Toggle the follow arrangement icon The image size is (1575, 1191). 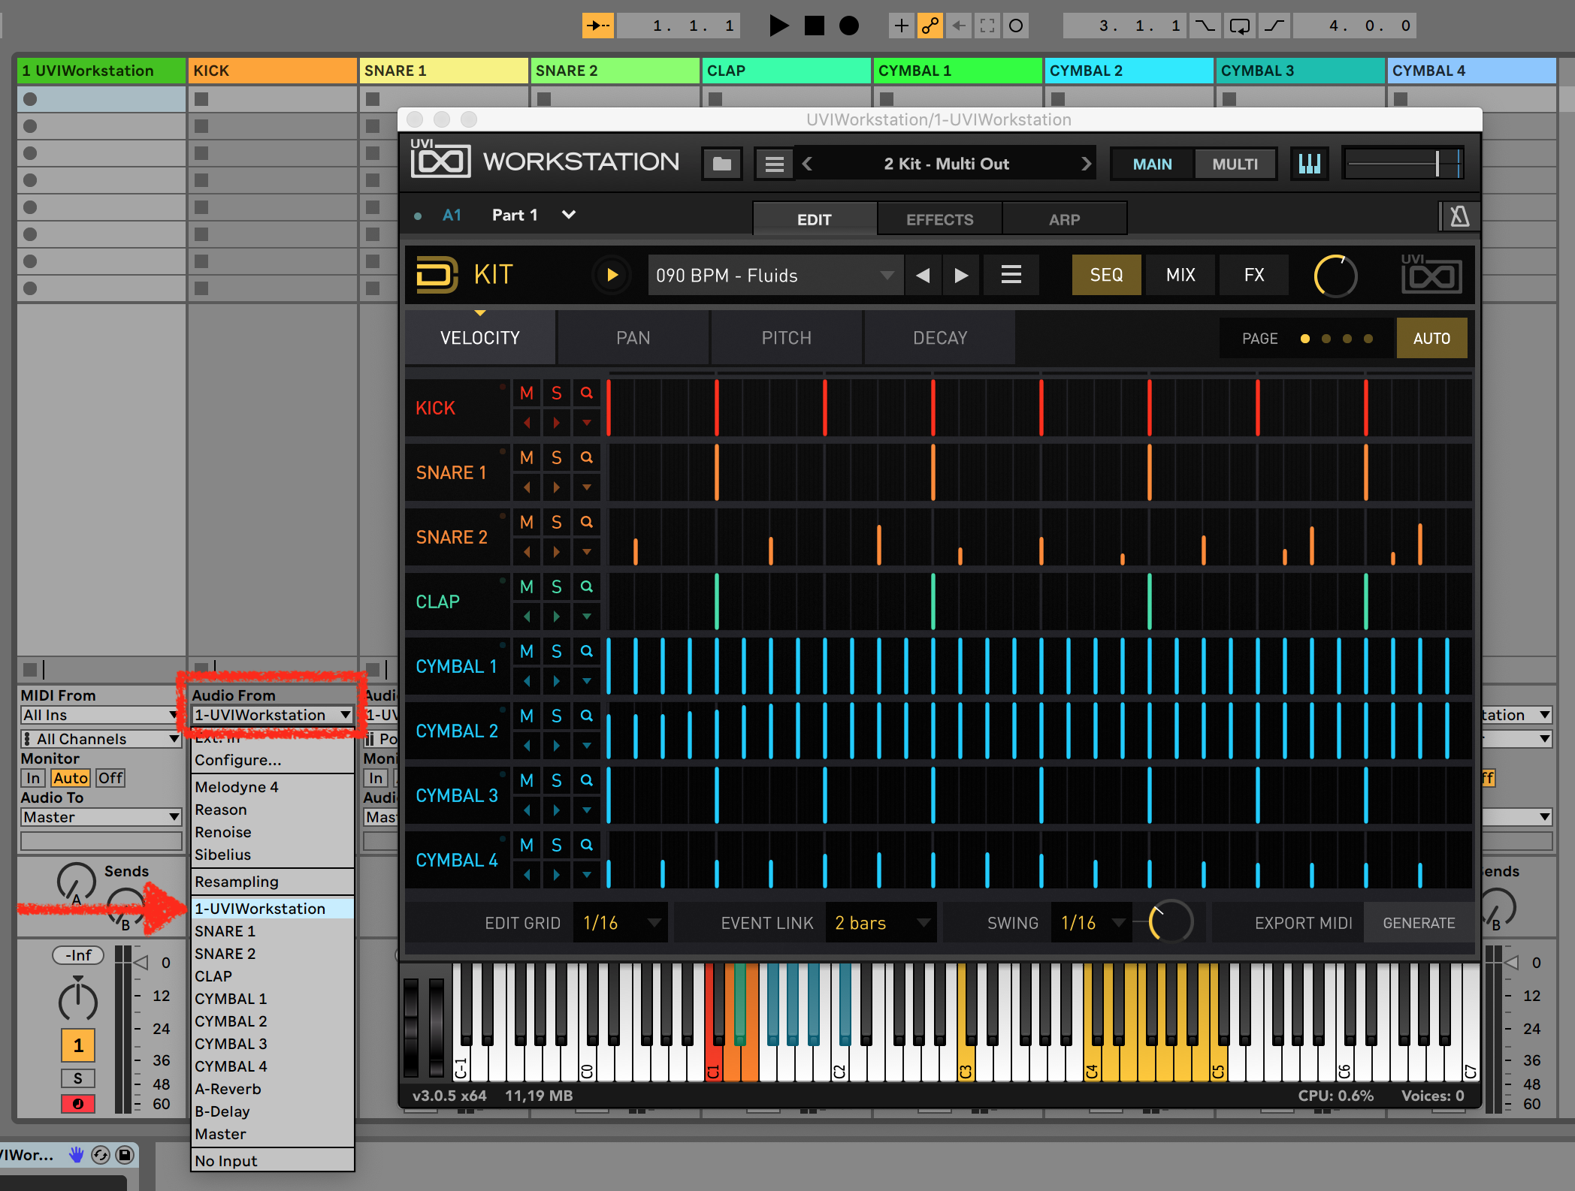click(x=598, y=26)
